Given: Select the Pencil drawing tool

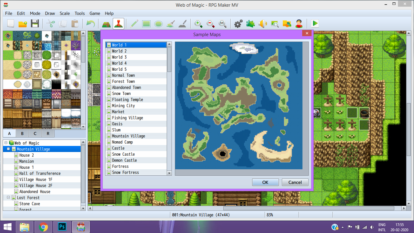Looking at the screenshot, I should click(134, 23).
